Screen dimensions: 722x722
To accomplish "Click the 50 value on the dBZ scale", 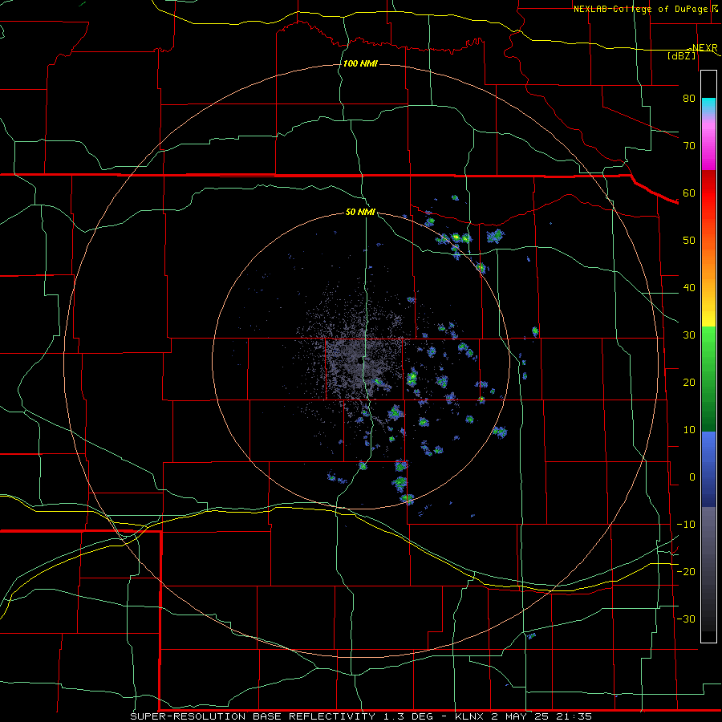I will (689, 241).
